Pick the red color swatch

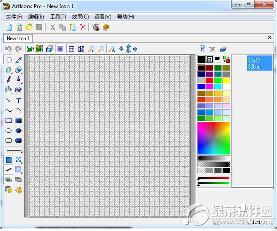coord(209,80)
